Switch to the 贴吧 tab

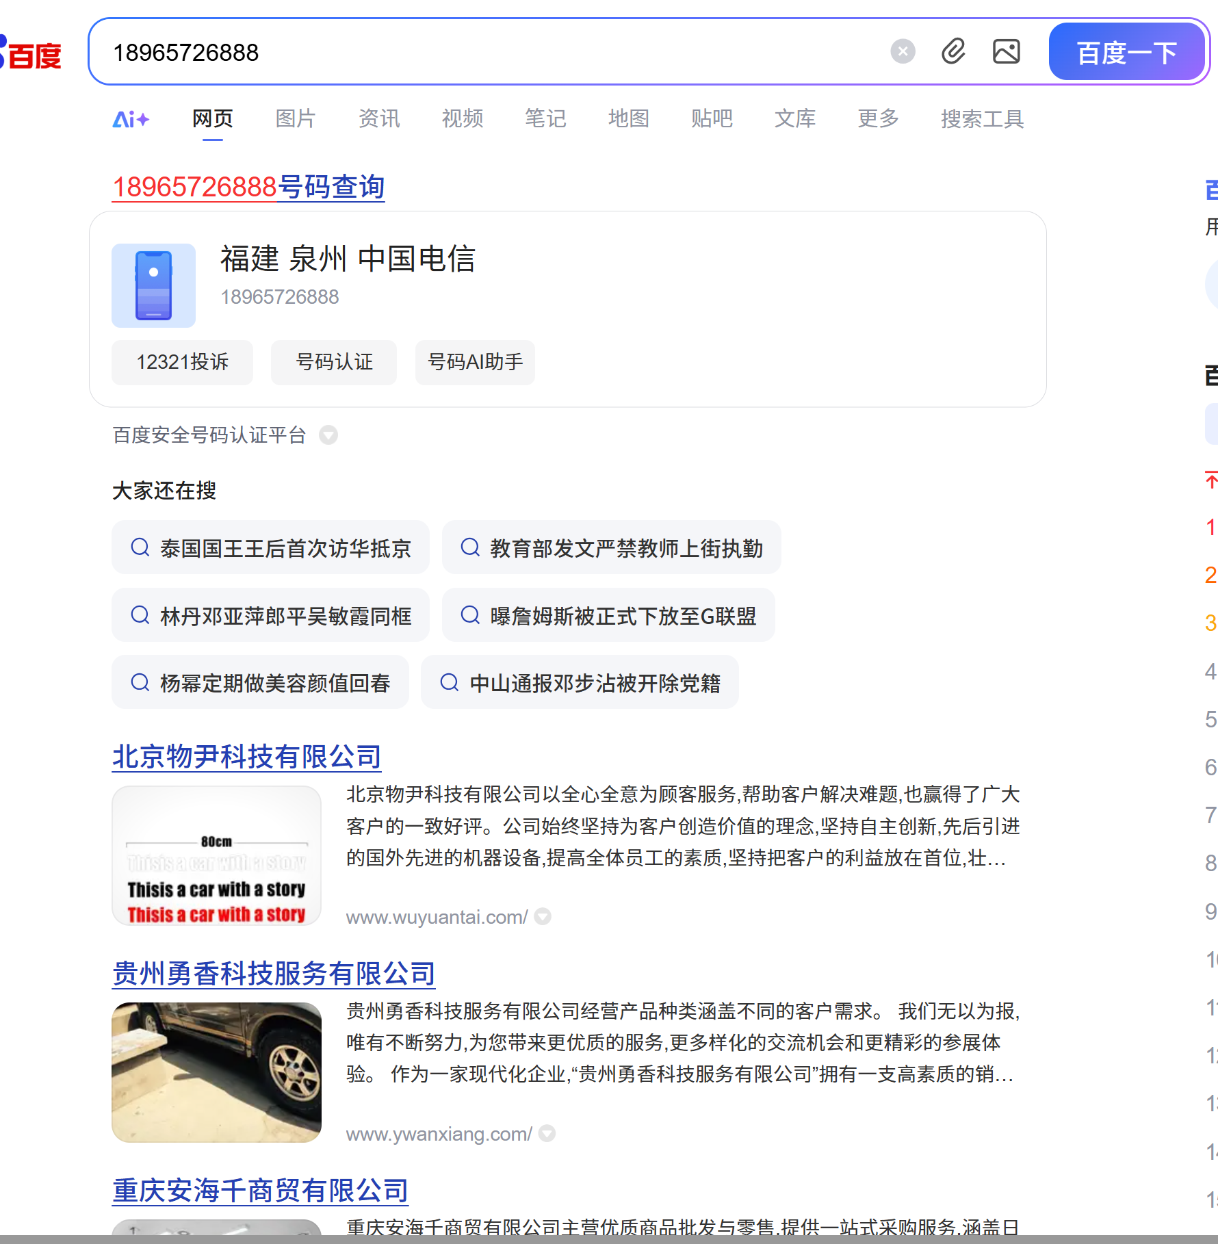[x=712, y=118]
